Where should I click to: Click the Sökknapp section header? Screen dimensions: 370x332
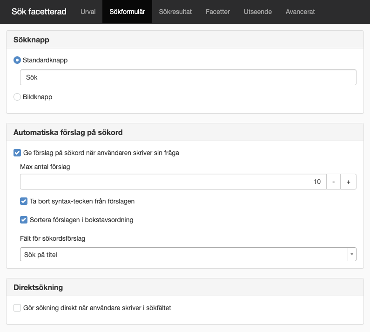185,40
